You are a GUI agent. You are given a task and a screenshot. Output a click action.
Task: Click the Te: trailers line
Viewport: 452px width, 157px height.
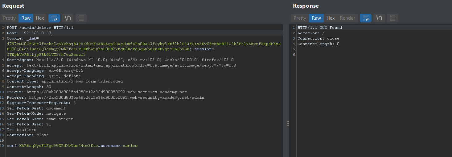click(22, 130)
